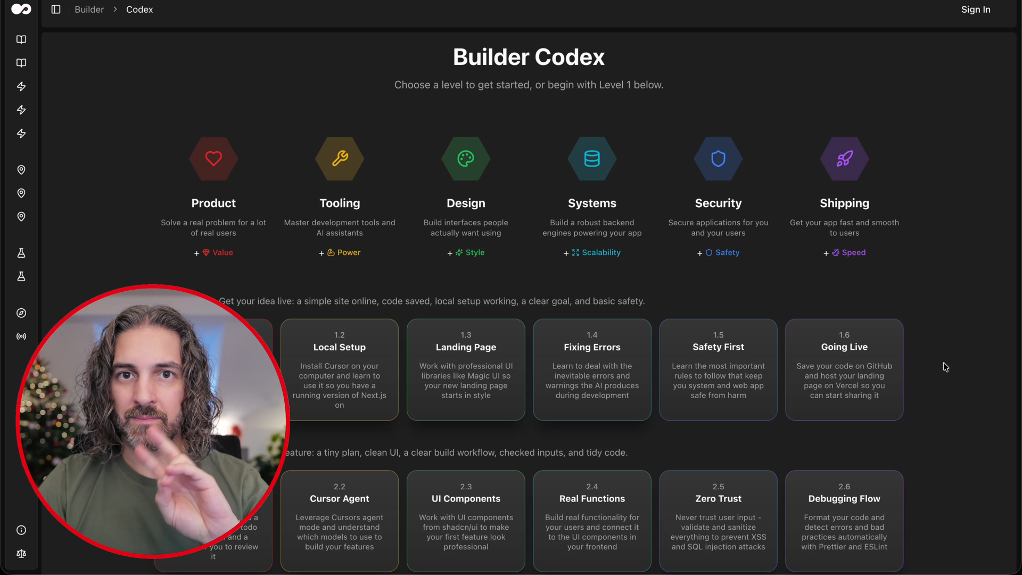The height and width of the screenshot is (575, 1022).
Task: Click the broadcast icon in the sidebar
Action: (x=21, y=336)
